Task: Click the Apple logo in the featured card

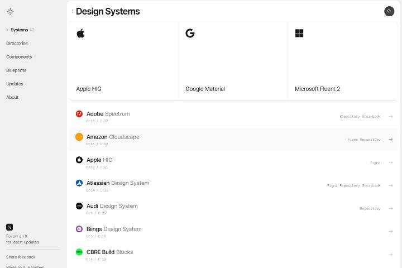Action: click(x=80, y=33)
